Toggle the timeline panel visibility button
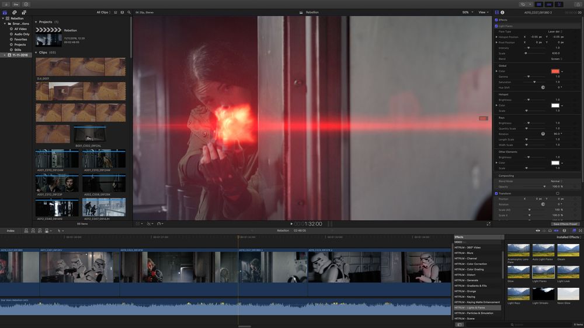The height and width of the screenshot is (328, 584). [549, 5]
